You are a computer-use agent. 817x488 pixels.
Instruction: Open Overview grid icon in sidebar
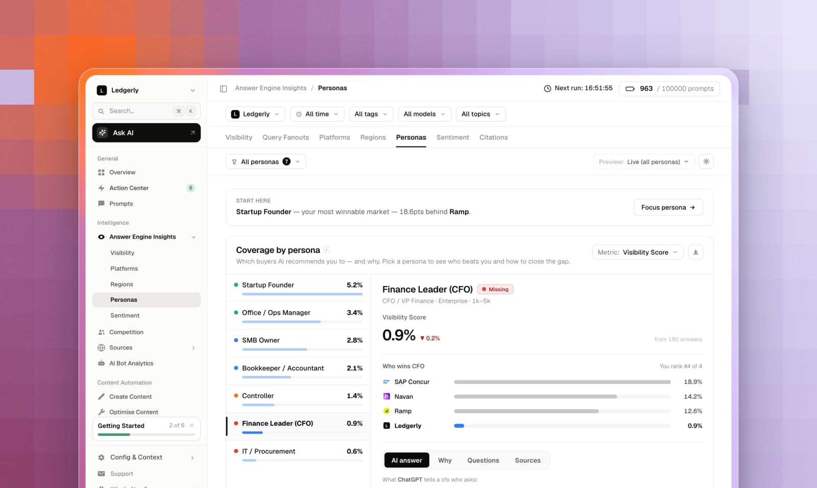pyautogui.click(x=101, y=172)
